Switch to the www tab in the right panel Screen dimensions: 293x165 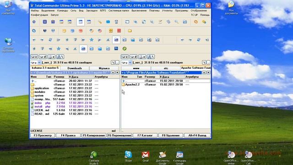(136, 68)
